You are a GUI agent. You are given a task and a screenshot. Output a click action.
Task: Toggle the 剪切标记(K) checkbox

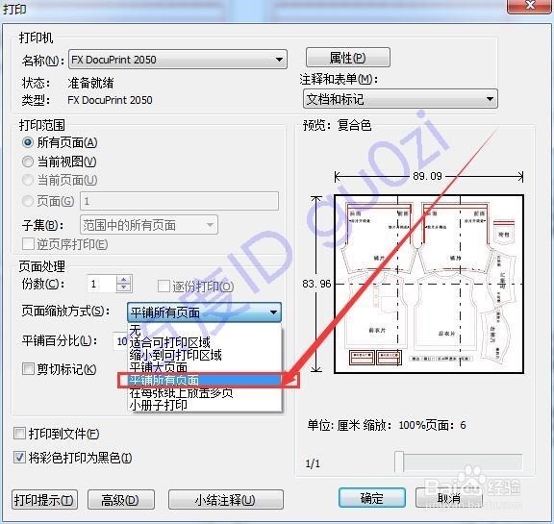point(28,369)
